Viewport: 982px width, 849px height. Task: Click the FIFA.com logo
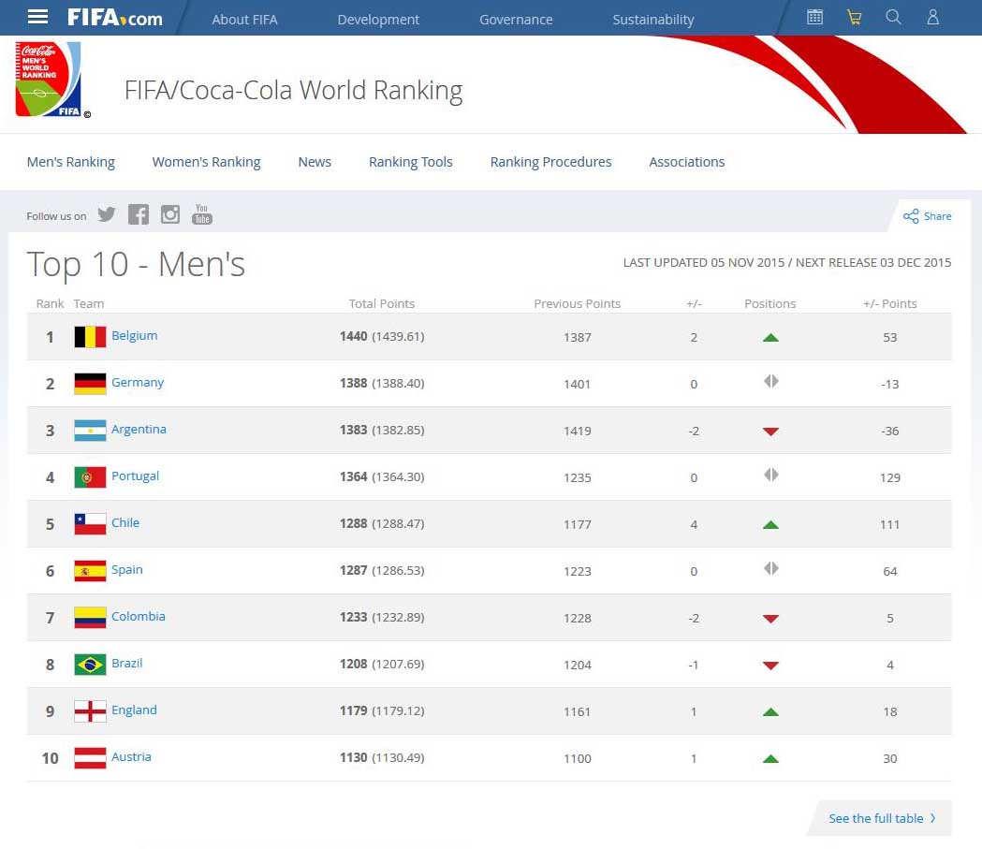click(x=114, y=18)
